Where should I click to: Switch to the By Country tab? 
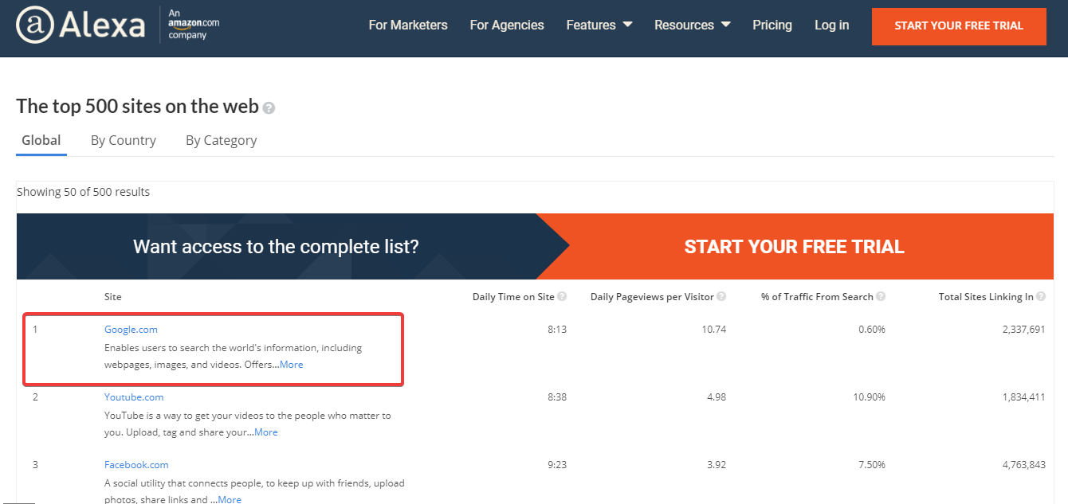click(124, 141)
